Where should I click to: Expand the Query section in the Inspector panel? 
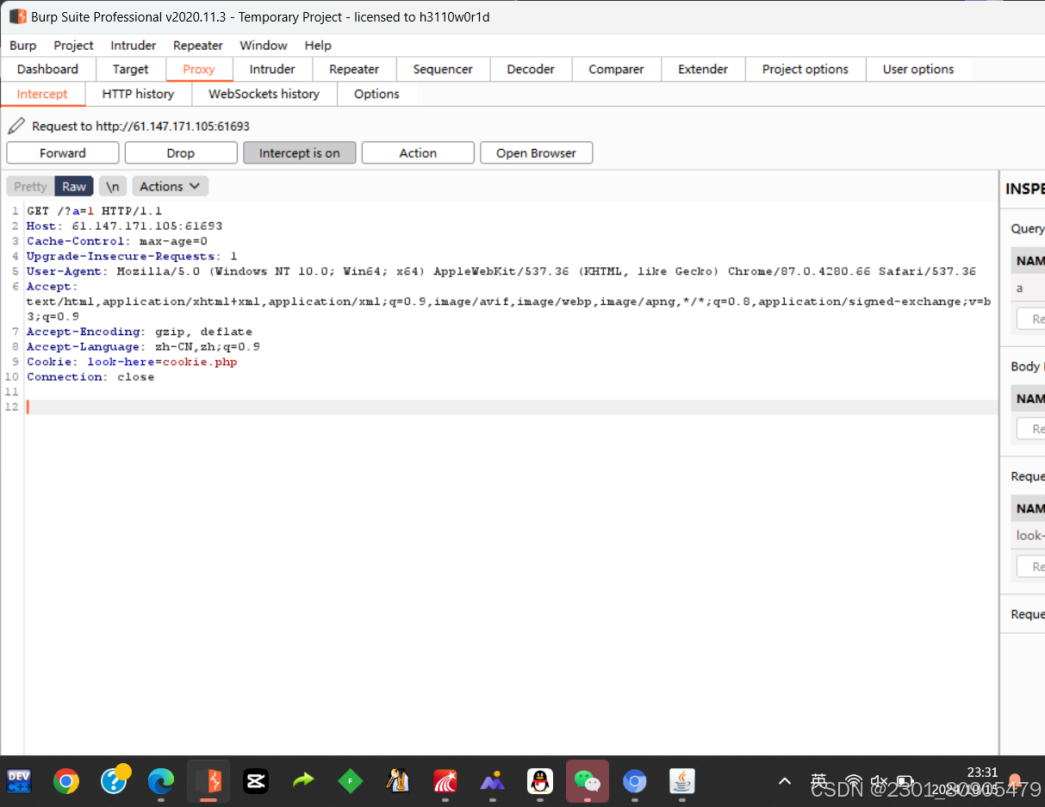pos(1027,228)
